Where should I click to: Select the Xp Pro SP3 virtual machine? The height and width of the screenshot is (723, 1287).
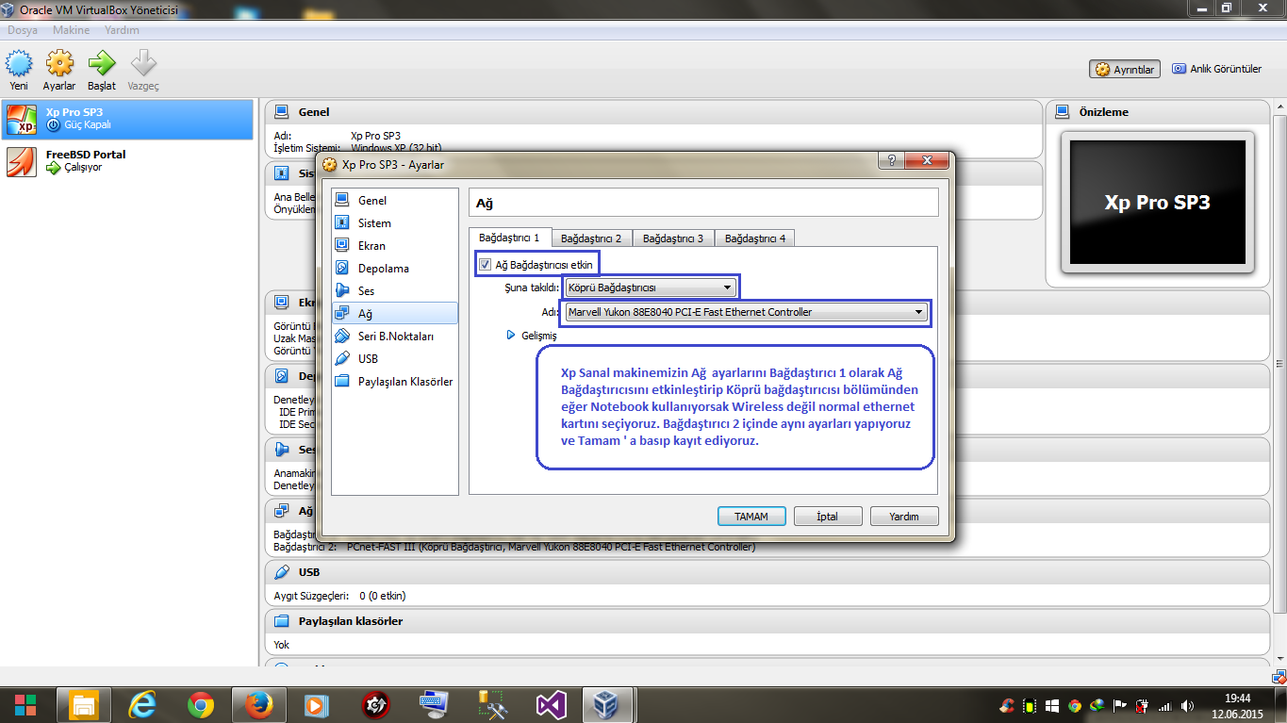127,119
